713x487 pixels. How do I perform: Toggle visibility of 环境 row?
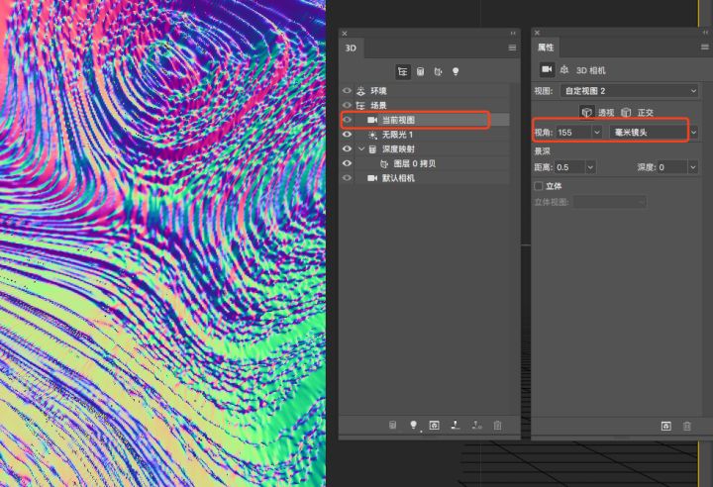coord(347,90)
